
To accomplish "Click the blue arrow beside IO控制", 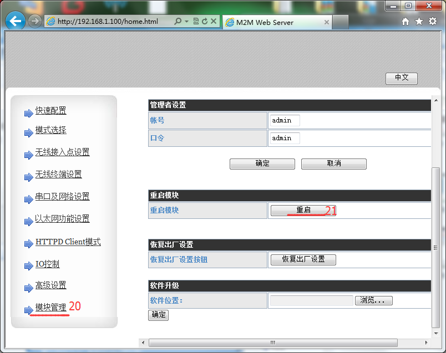I will pyautogui.click(x=28, y=266).
